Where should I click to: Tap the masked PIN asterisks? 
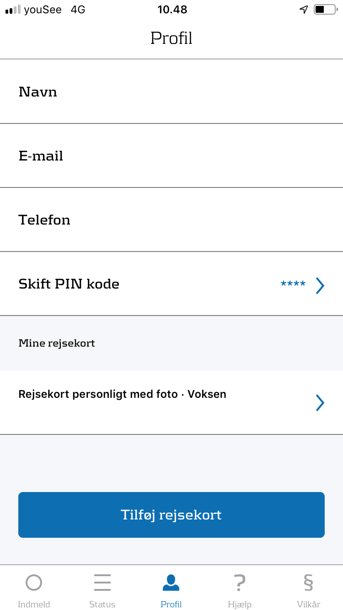coord(293,284)
